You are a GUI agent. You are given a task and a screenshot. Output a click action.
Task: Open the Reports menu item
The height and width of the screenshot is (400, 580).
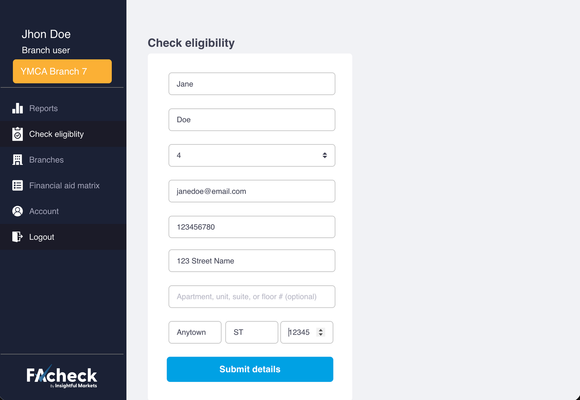43,108
